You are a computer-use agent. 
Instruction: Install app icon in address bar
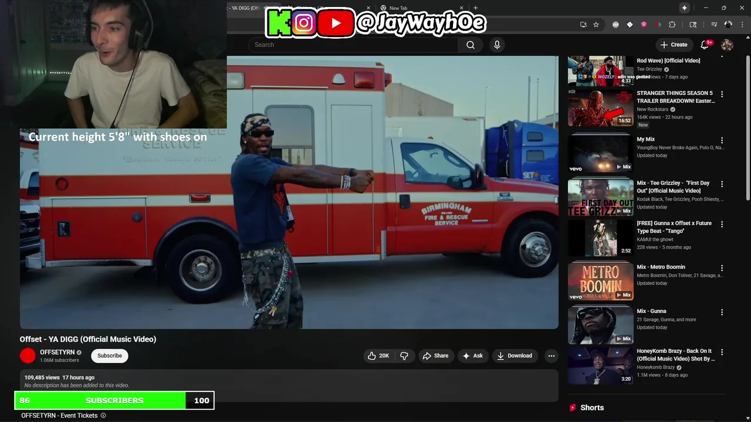point(583,25)
